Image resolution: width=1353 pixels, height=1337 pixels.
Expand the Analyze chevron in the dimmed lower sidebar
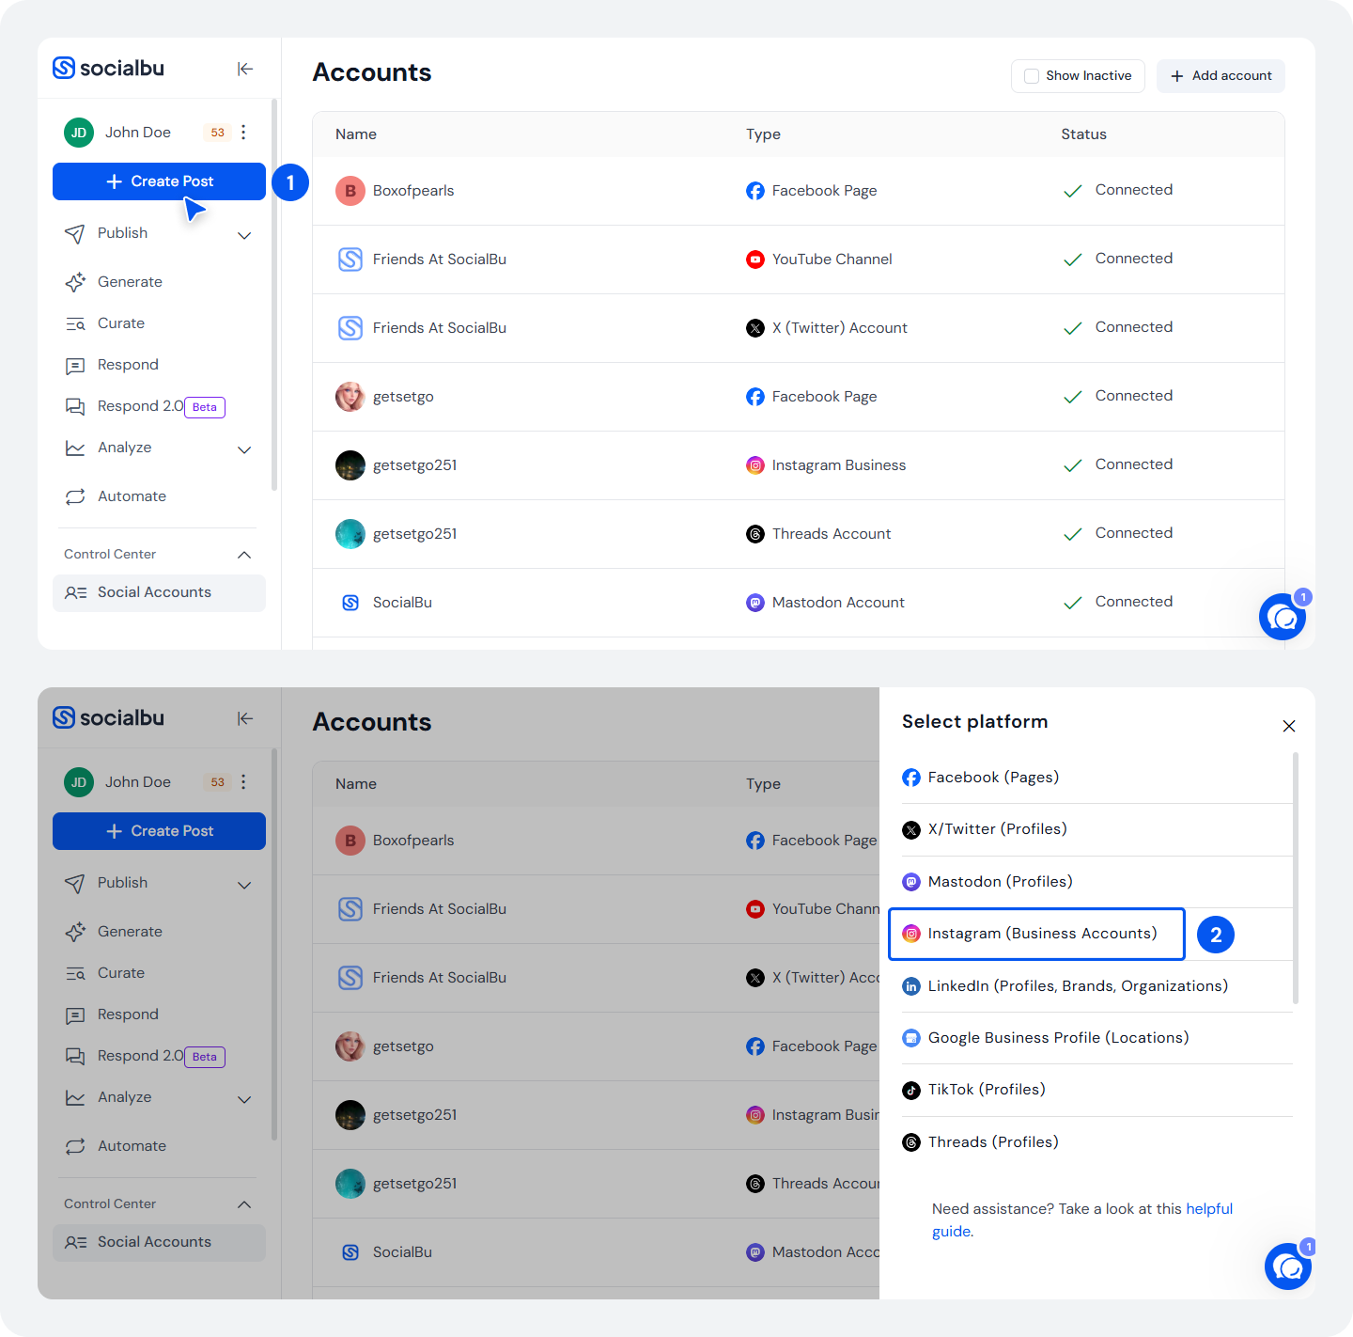(x=244, y=1099)
